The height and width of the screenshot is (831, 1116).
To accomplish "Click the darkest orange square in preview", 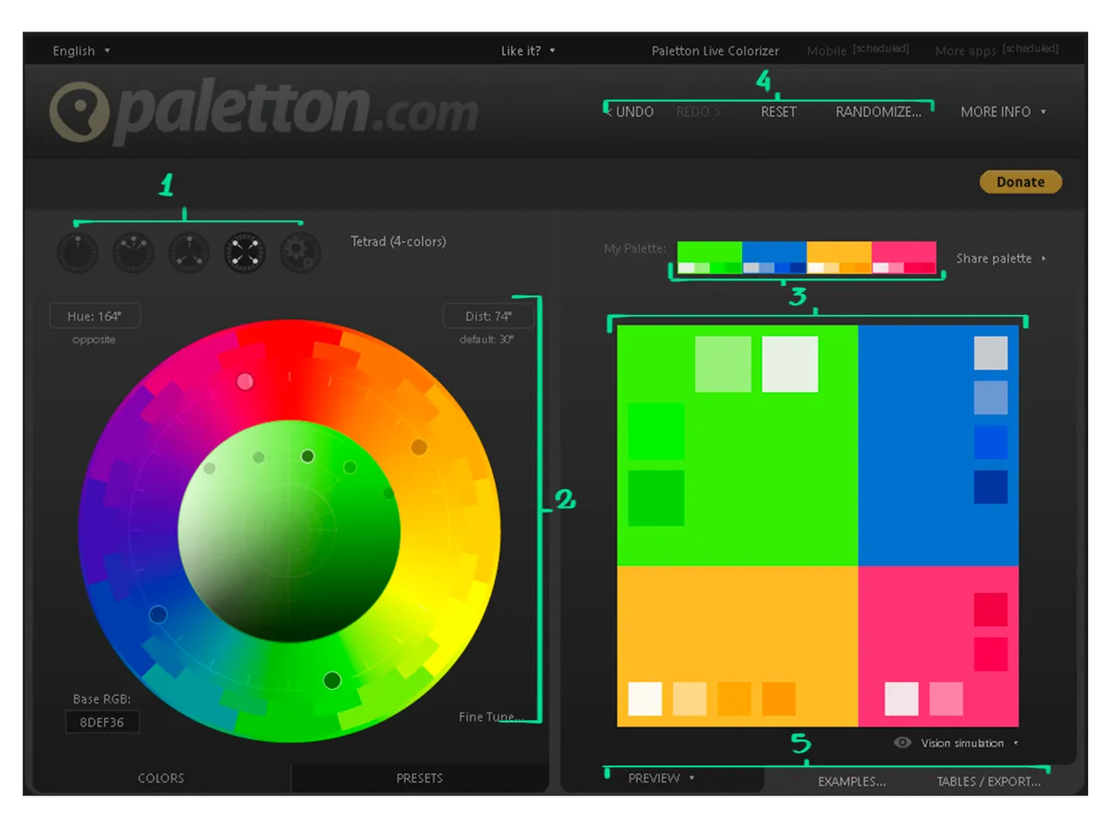I will click(779, 698).
